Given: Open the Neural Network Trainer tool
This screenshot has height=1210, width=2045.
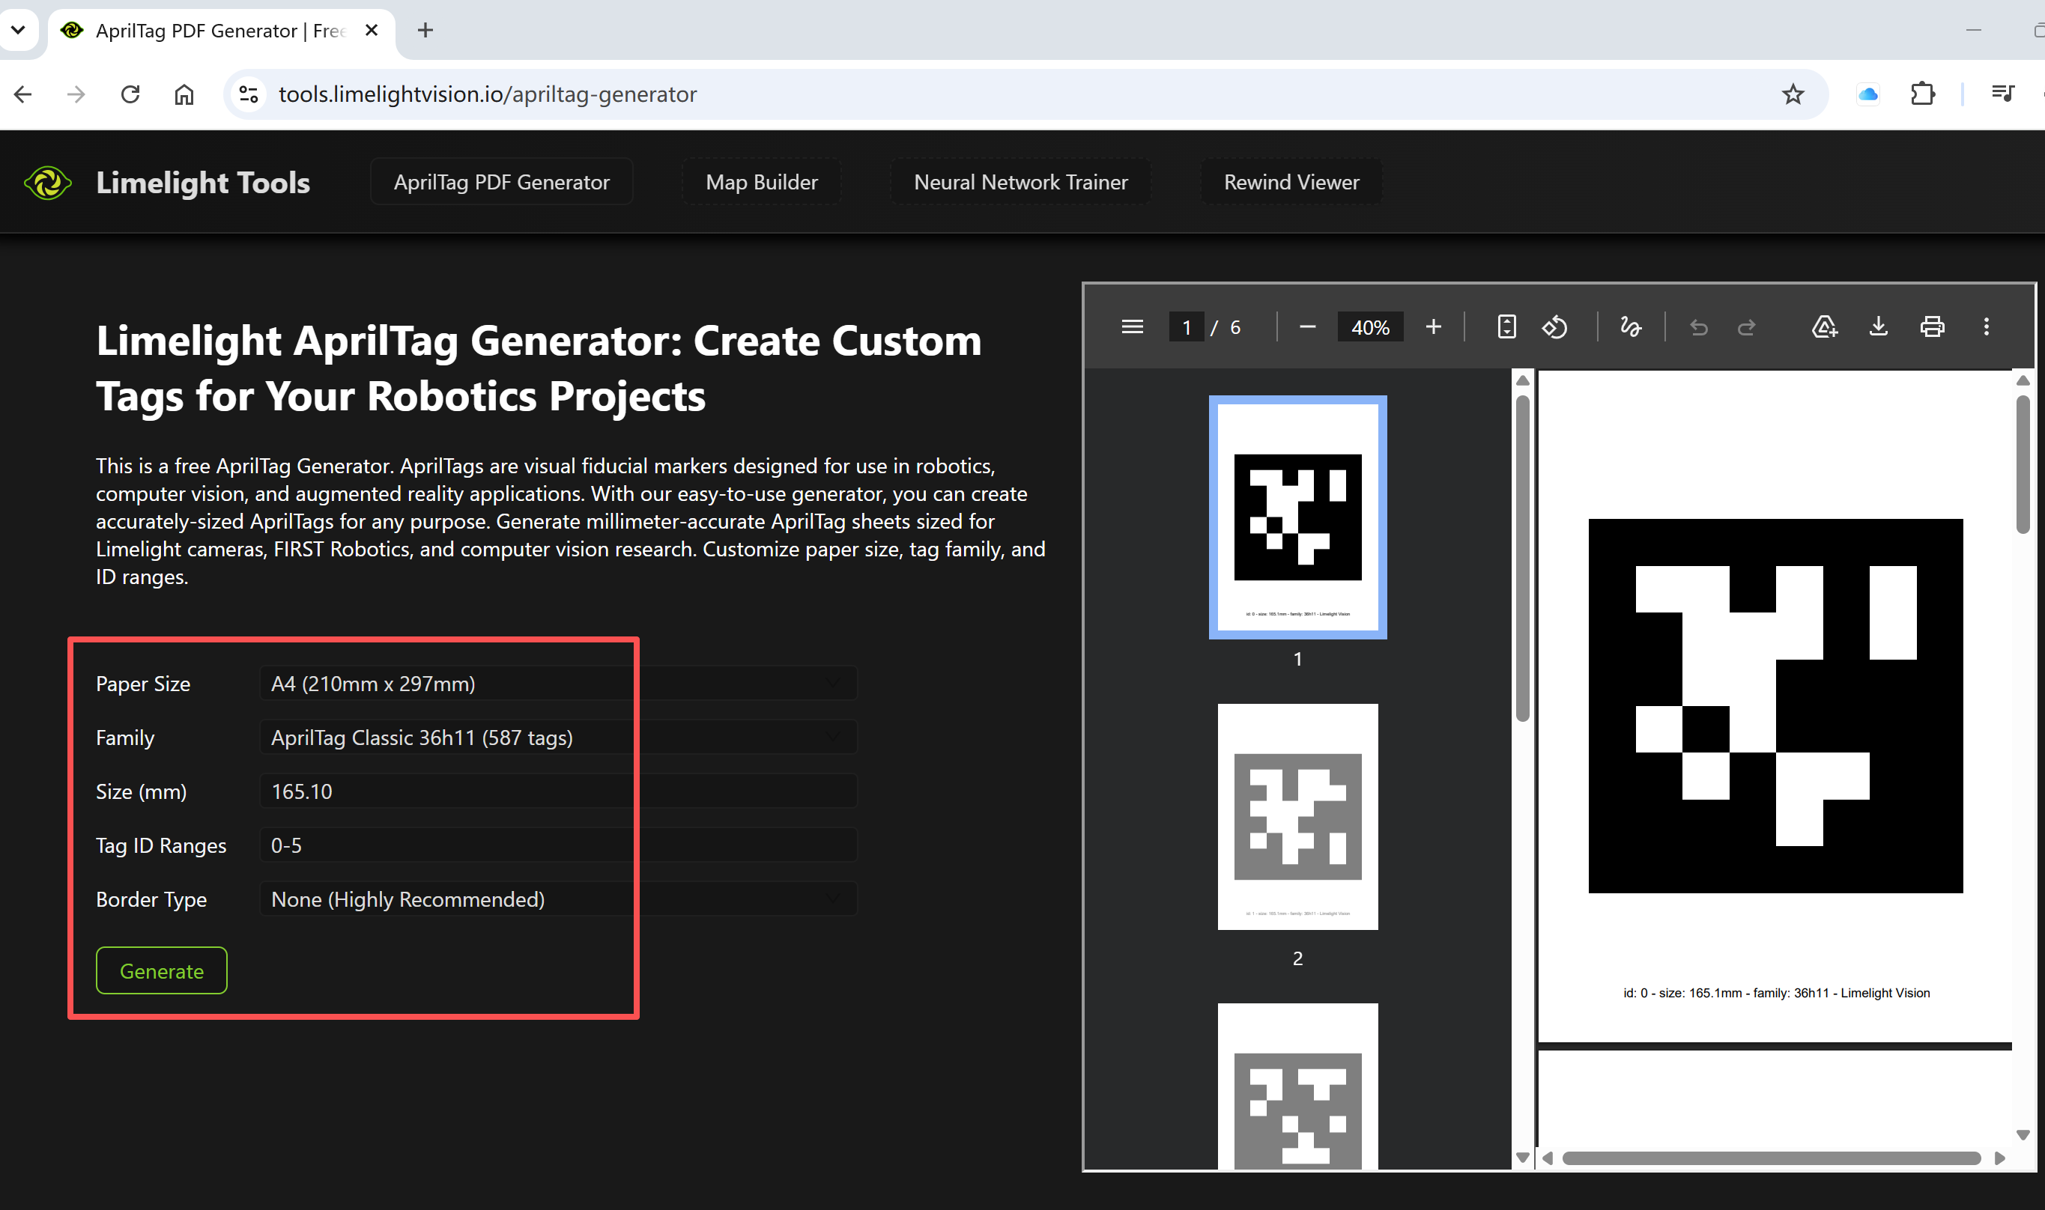Looking at the screenshot, I should click(x=1020, y=182).
